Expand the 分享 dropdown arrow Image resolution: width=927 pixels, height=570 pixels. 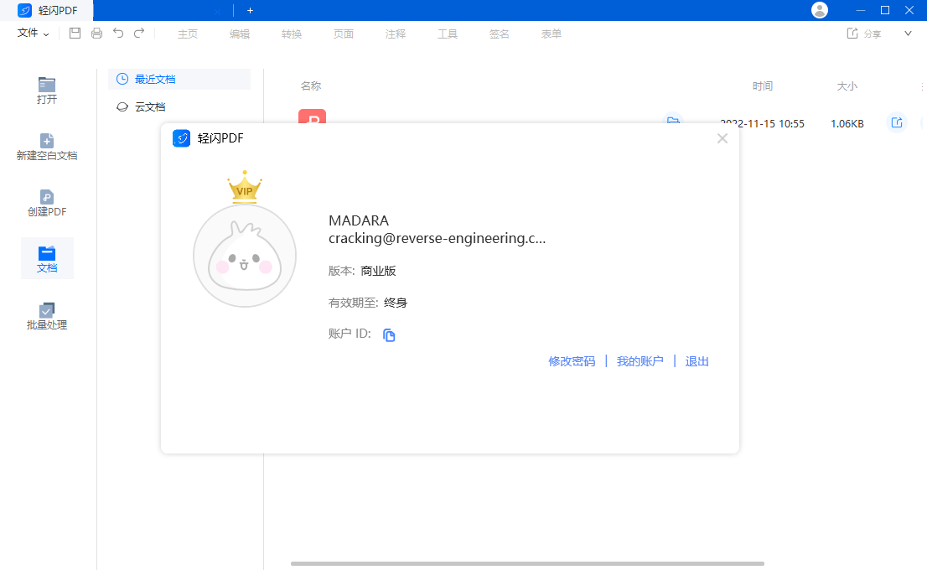(x=907, y=33)
